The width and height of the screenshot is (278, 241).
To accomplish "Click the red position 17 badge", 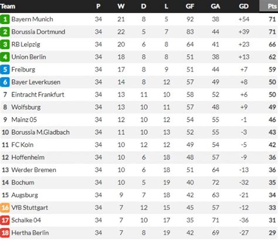I will point(5,220).
